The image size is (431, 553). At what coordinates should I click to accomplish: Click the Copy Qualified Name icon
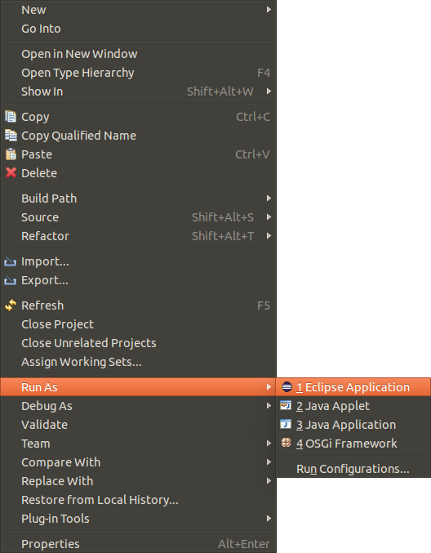pos(11,135)
